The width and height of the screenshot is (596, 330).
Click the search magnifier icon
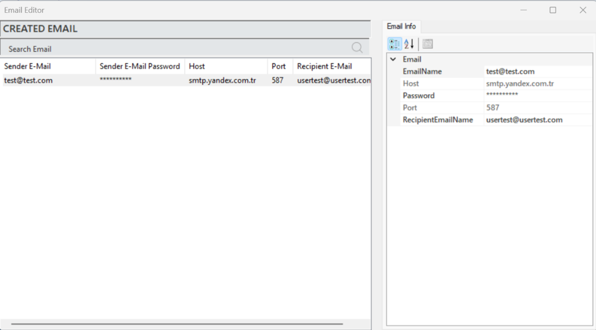[x=357, y=48]
